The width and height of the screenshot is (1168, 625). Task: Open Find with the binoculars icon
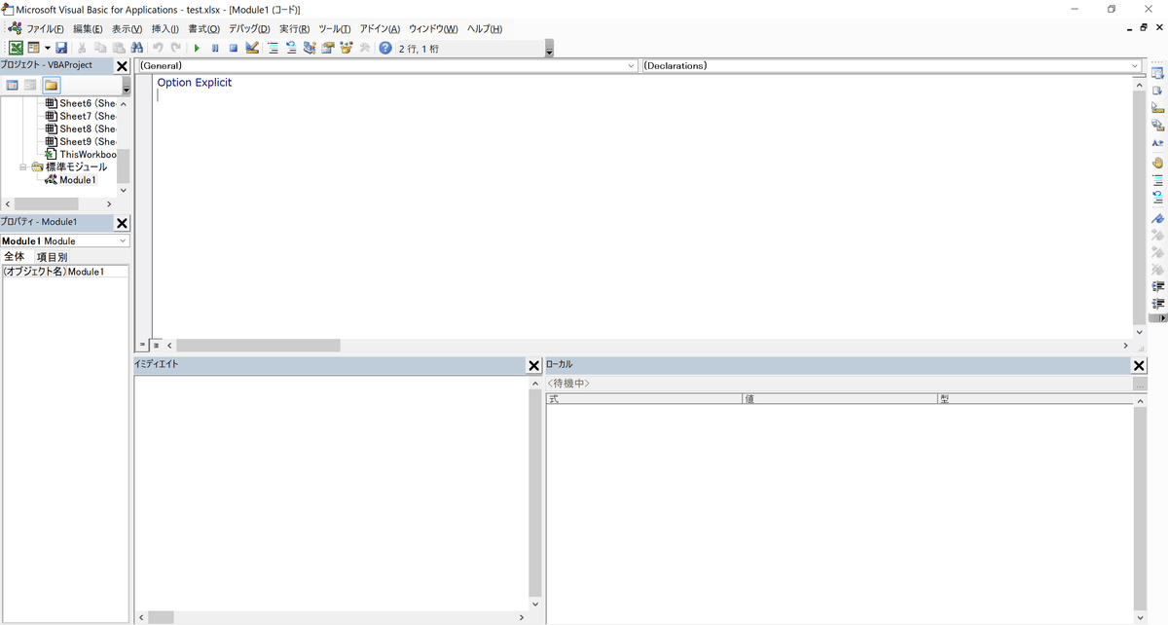pyautogui.click(x=137, y=48)
